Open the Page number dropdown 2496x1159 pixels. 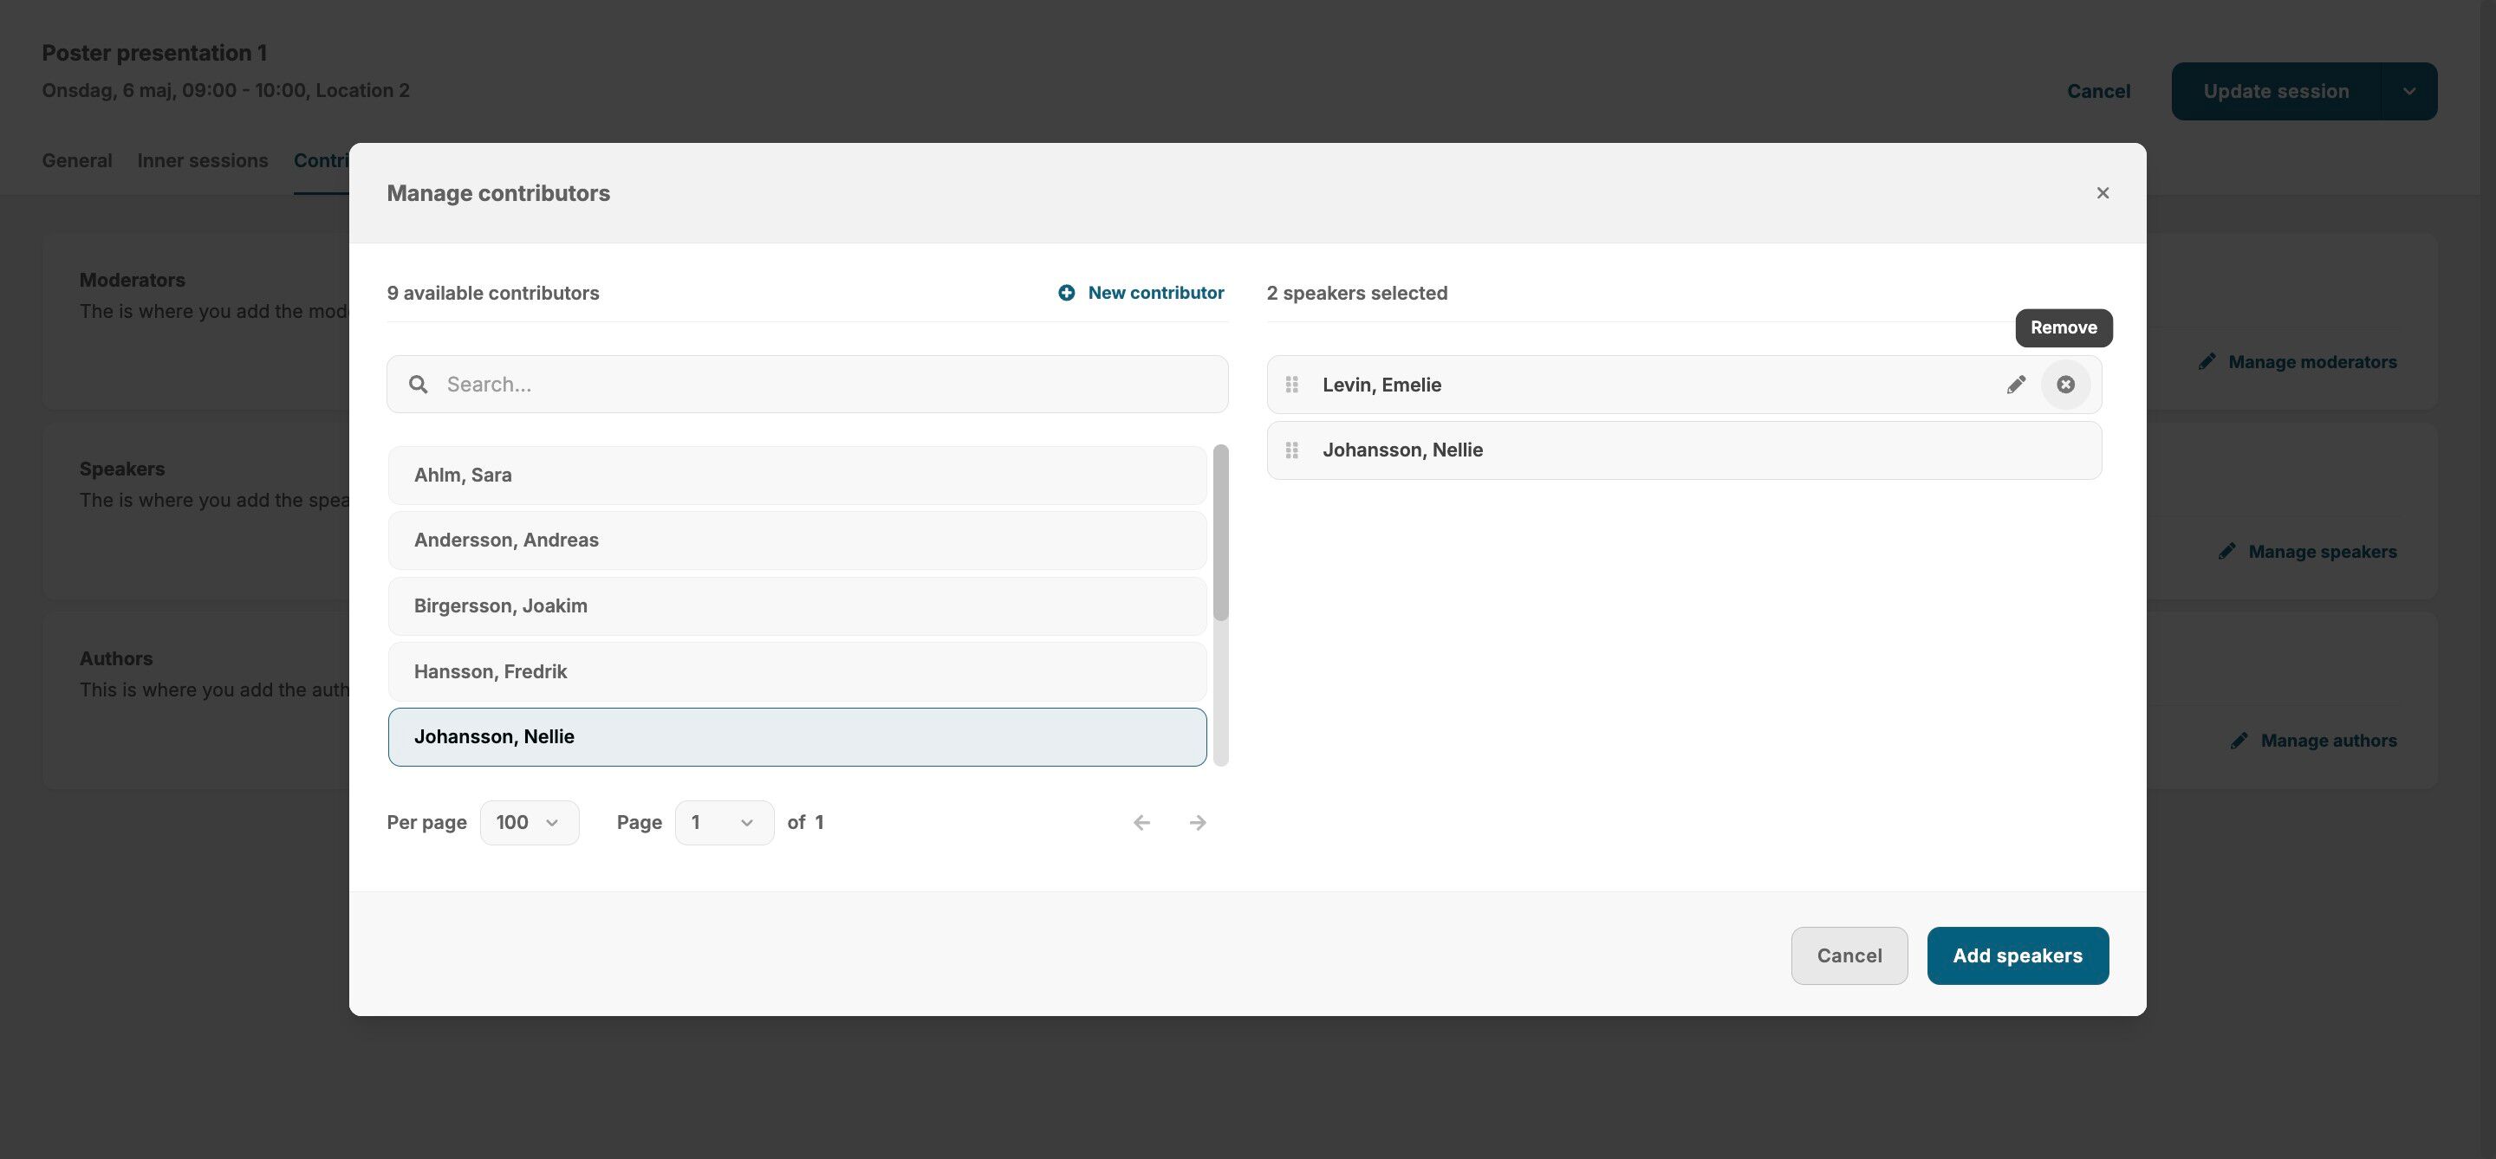pos(724,822)
